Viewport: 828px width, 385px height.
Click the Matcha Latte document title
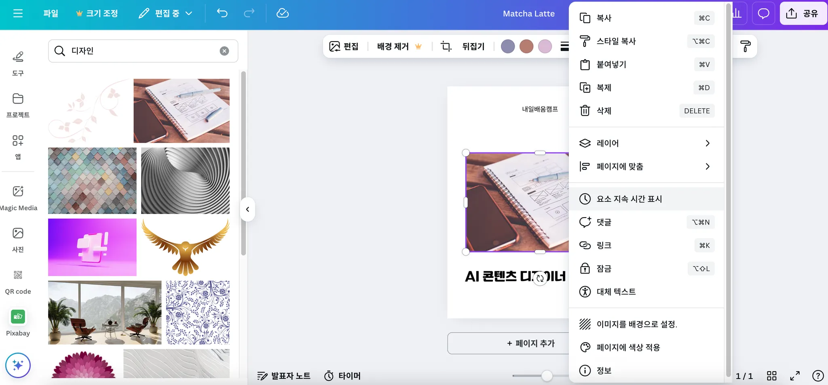click(x=529, y=13)
